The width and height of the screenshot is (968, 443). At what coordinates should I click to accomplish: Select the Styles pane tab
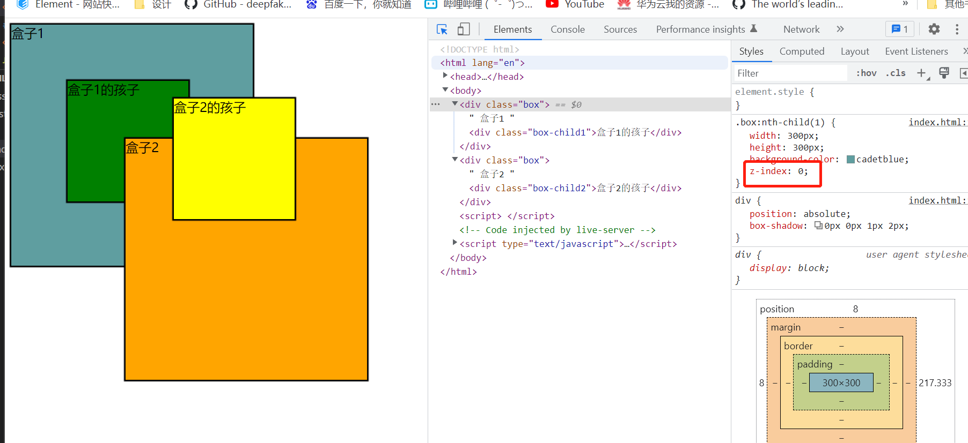(x=751, y=51)
